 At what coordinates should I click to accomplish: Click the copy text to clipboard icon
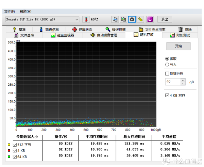pyautogui.click(x=115, y=19)
